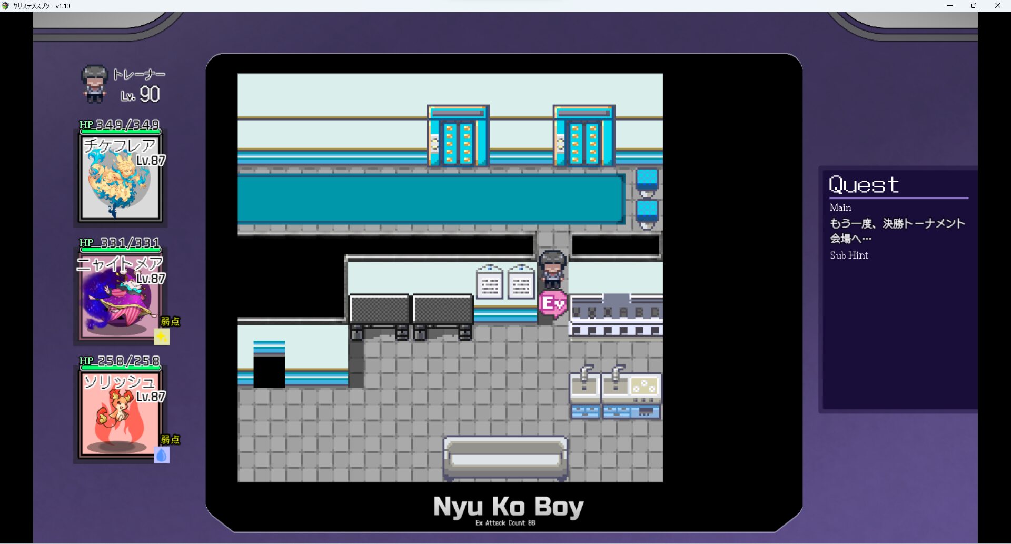Open the ソリッシュ monster card
The height and width of the screenshot is (544, 1011).
(120, 414)
